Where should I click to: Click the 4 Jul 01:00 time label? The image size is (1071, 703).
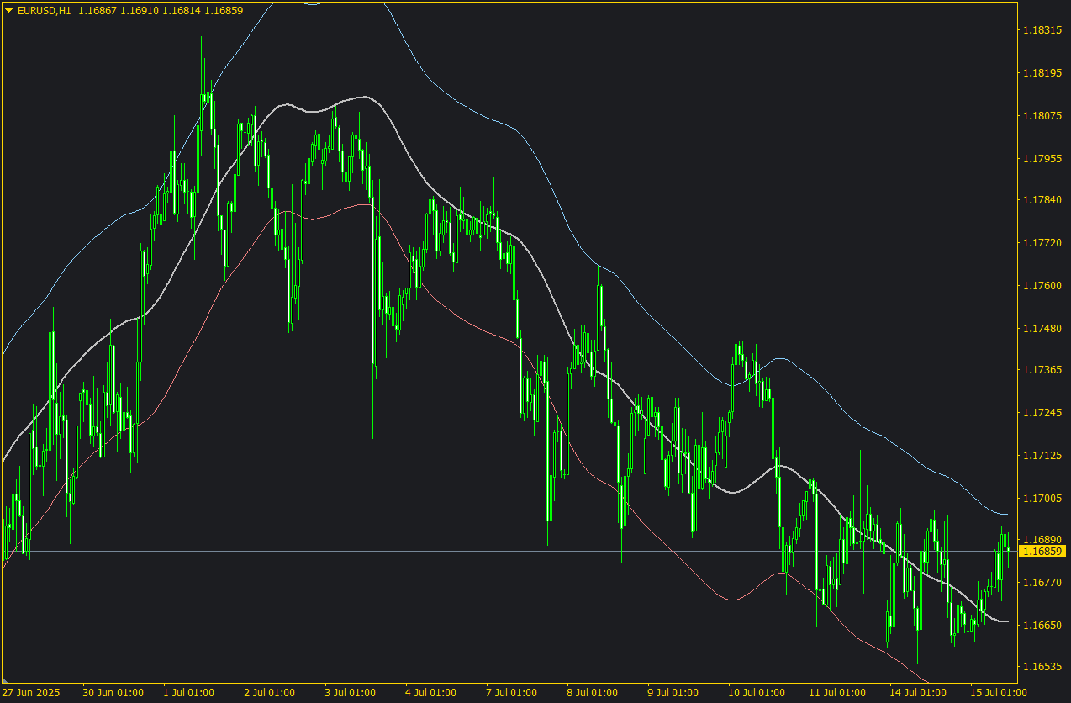pos(430,693)
